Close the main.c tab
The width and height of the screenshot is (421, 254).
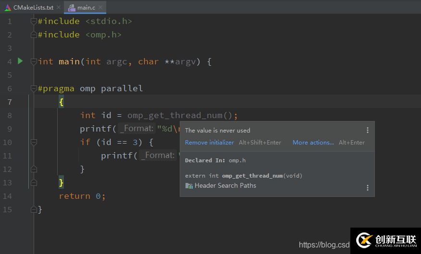(100, 7)
